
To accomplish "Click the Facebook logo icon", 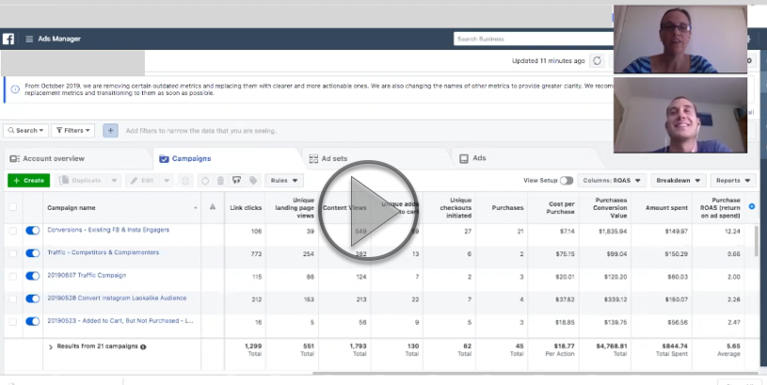I will coord(8,39).
